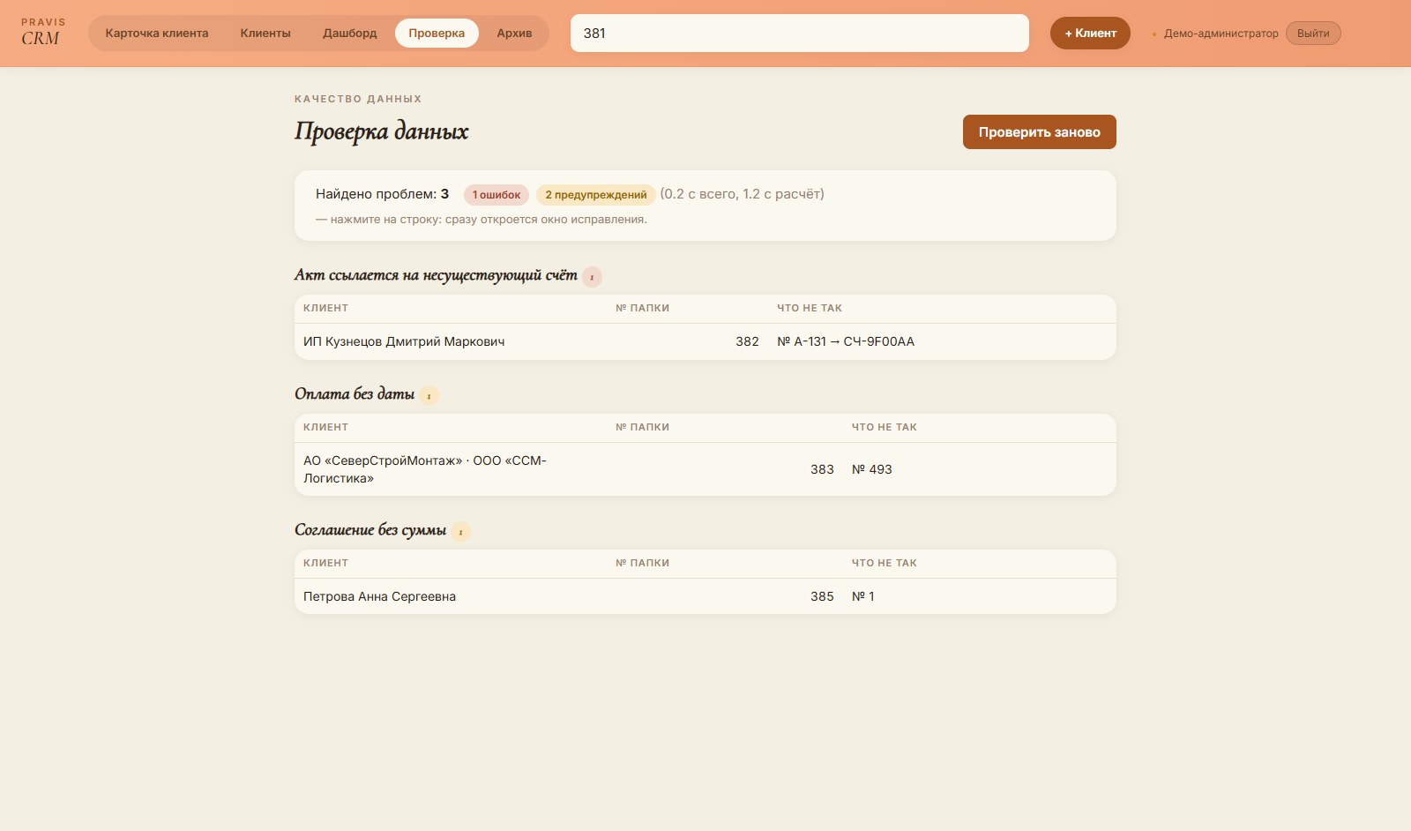This screenshot has width=1411, height=831.
Task: Open the Архив tab
Action: coord(514,34)
